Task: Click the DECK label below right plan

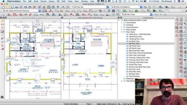Action: tap(88, 79)
